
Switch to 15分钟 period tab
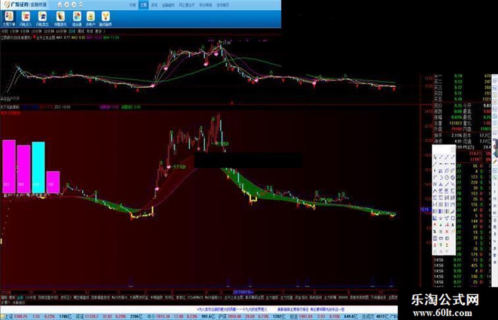[36, 32]
